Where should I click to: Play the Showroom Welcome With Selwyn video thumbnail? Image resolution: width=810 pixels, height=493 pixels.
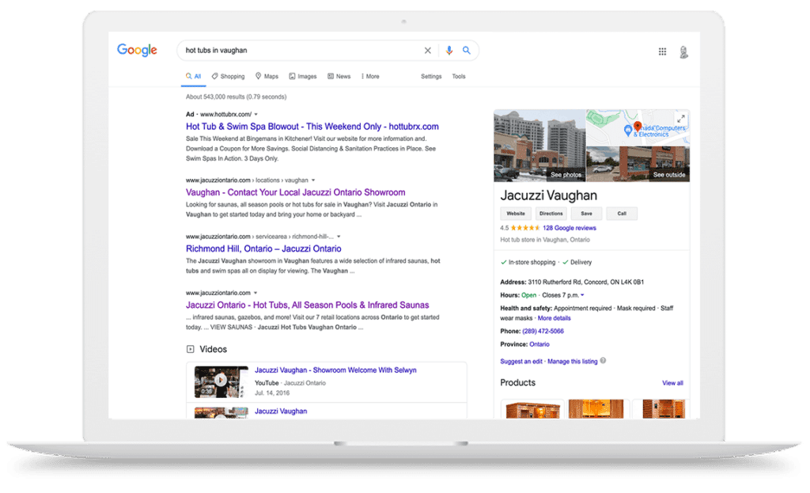coord(221,381)
